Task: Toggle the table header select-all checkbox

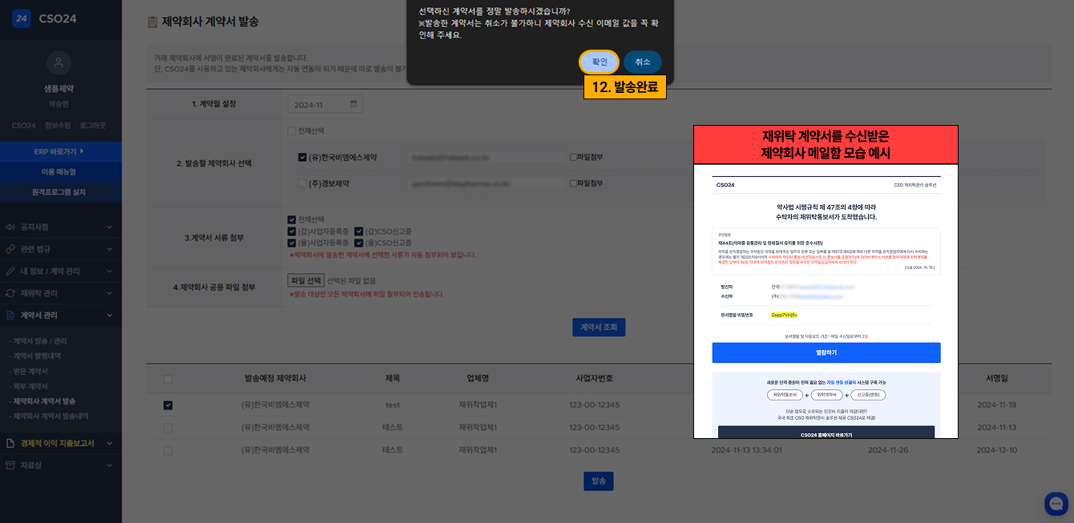Action: tap(168, 379)
